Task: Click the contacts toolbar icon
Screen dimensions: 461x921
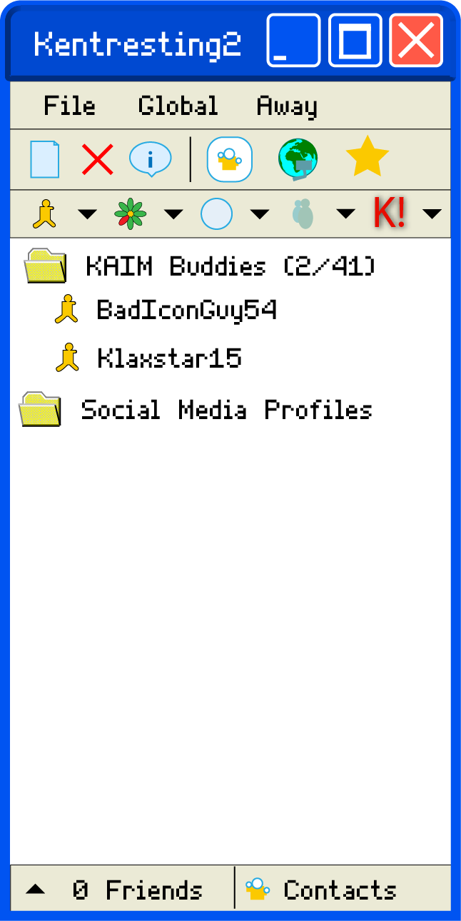Action: (x=230, y=159)
